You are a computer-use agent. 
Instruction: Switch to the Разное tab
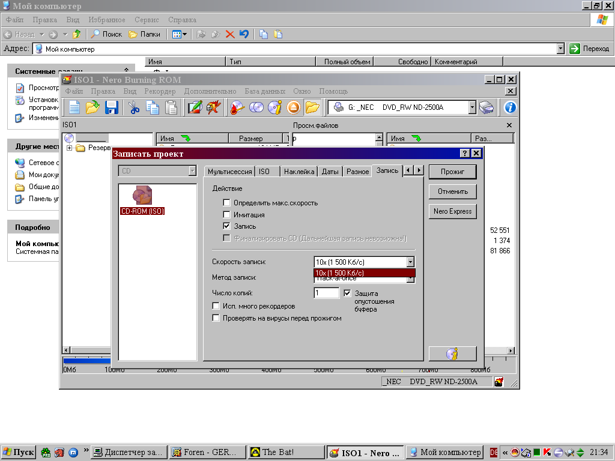[x=358, y=171]
